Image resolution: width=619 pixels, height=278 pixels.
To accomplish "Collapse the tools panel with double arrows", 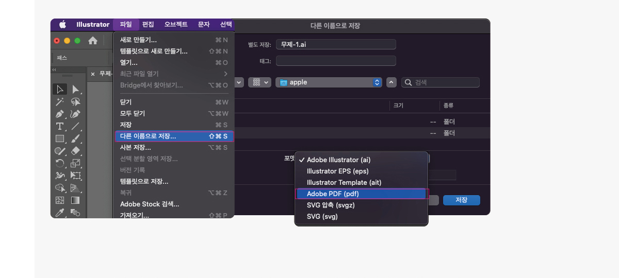I will click(55, 69).
